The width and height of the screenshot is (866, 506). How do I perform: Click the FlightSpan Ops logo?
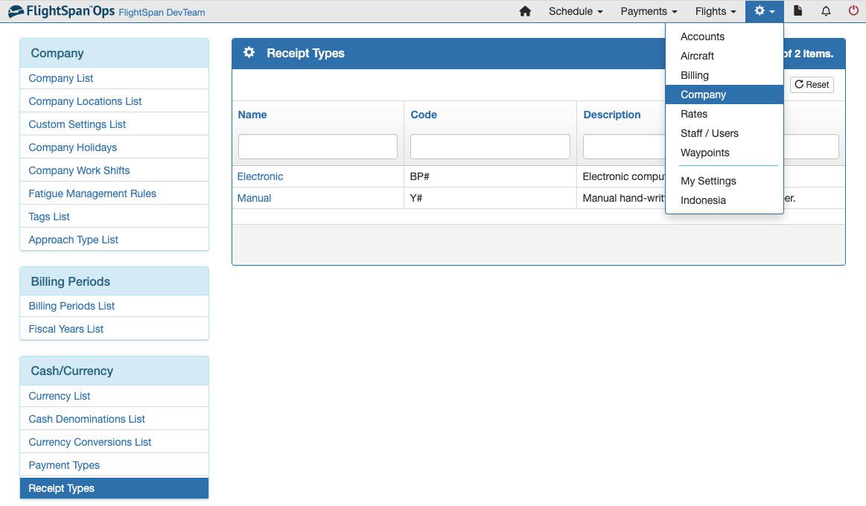pyautogui.click(x=60, y=11)
